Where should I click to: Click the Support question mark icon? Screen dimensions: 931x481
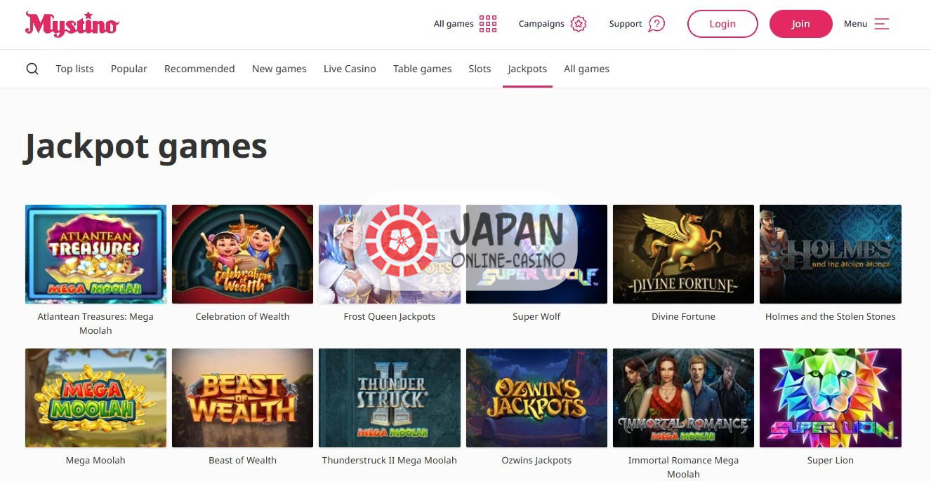click(656, 24)
